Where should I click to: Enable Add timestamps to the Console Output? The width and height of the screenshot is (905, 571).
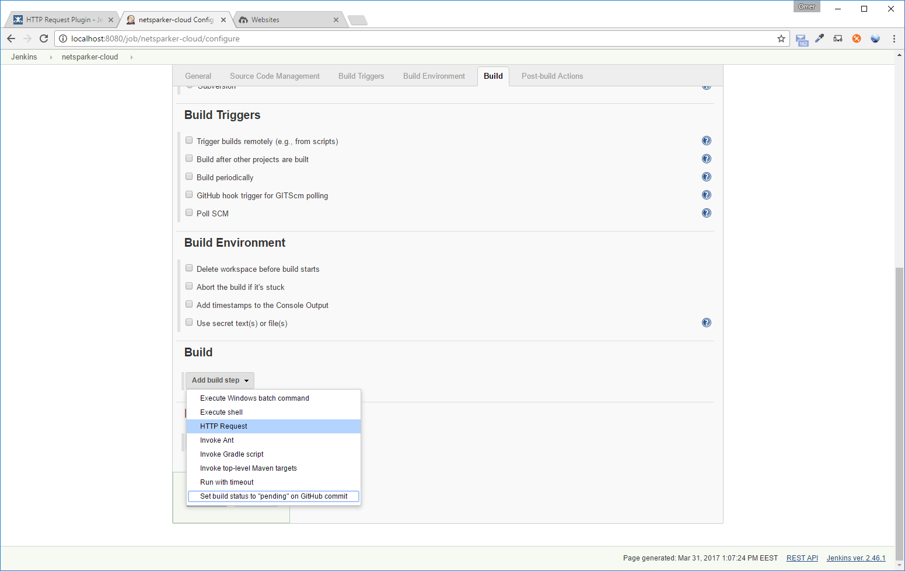(189, 304)
